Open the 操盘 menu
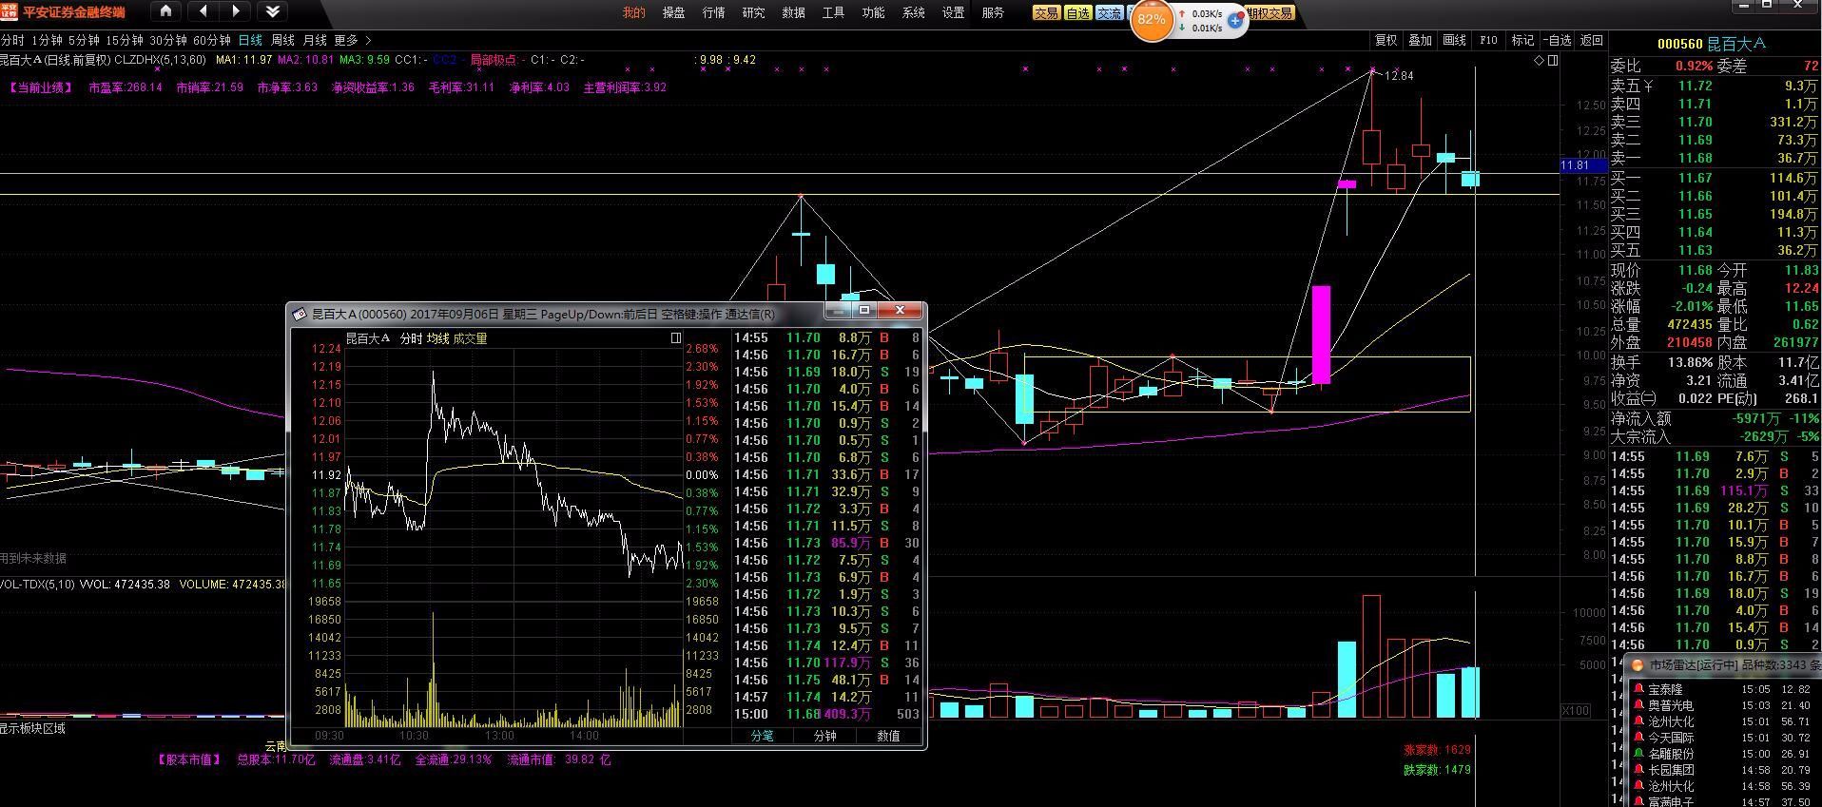The width and height of the screenshot is (1822, 807). pos(673,13)
